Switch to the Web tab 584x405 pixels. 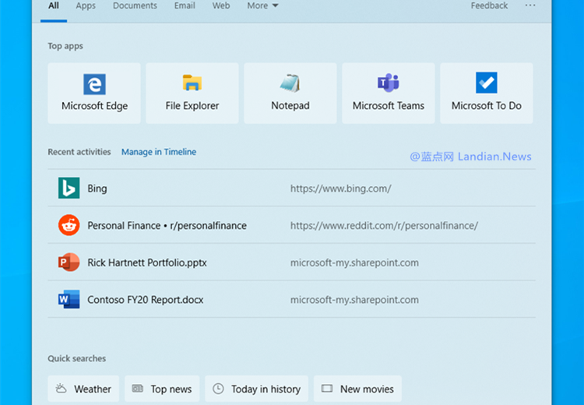(x=221, y=5)
